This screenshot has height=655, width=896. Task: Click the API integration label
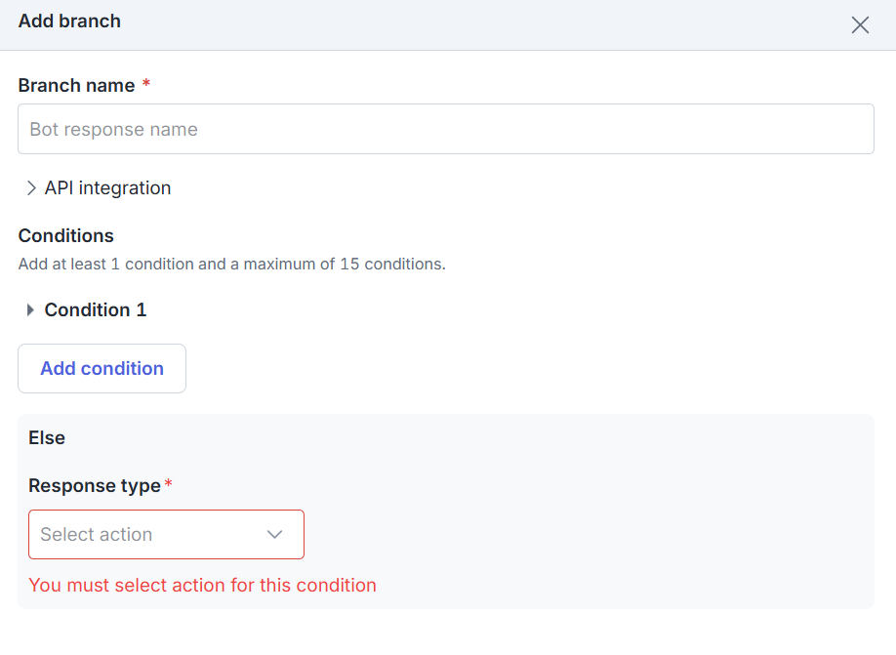(108, 188)
